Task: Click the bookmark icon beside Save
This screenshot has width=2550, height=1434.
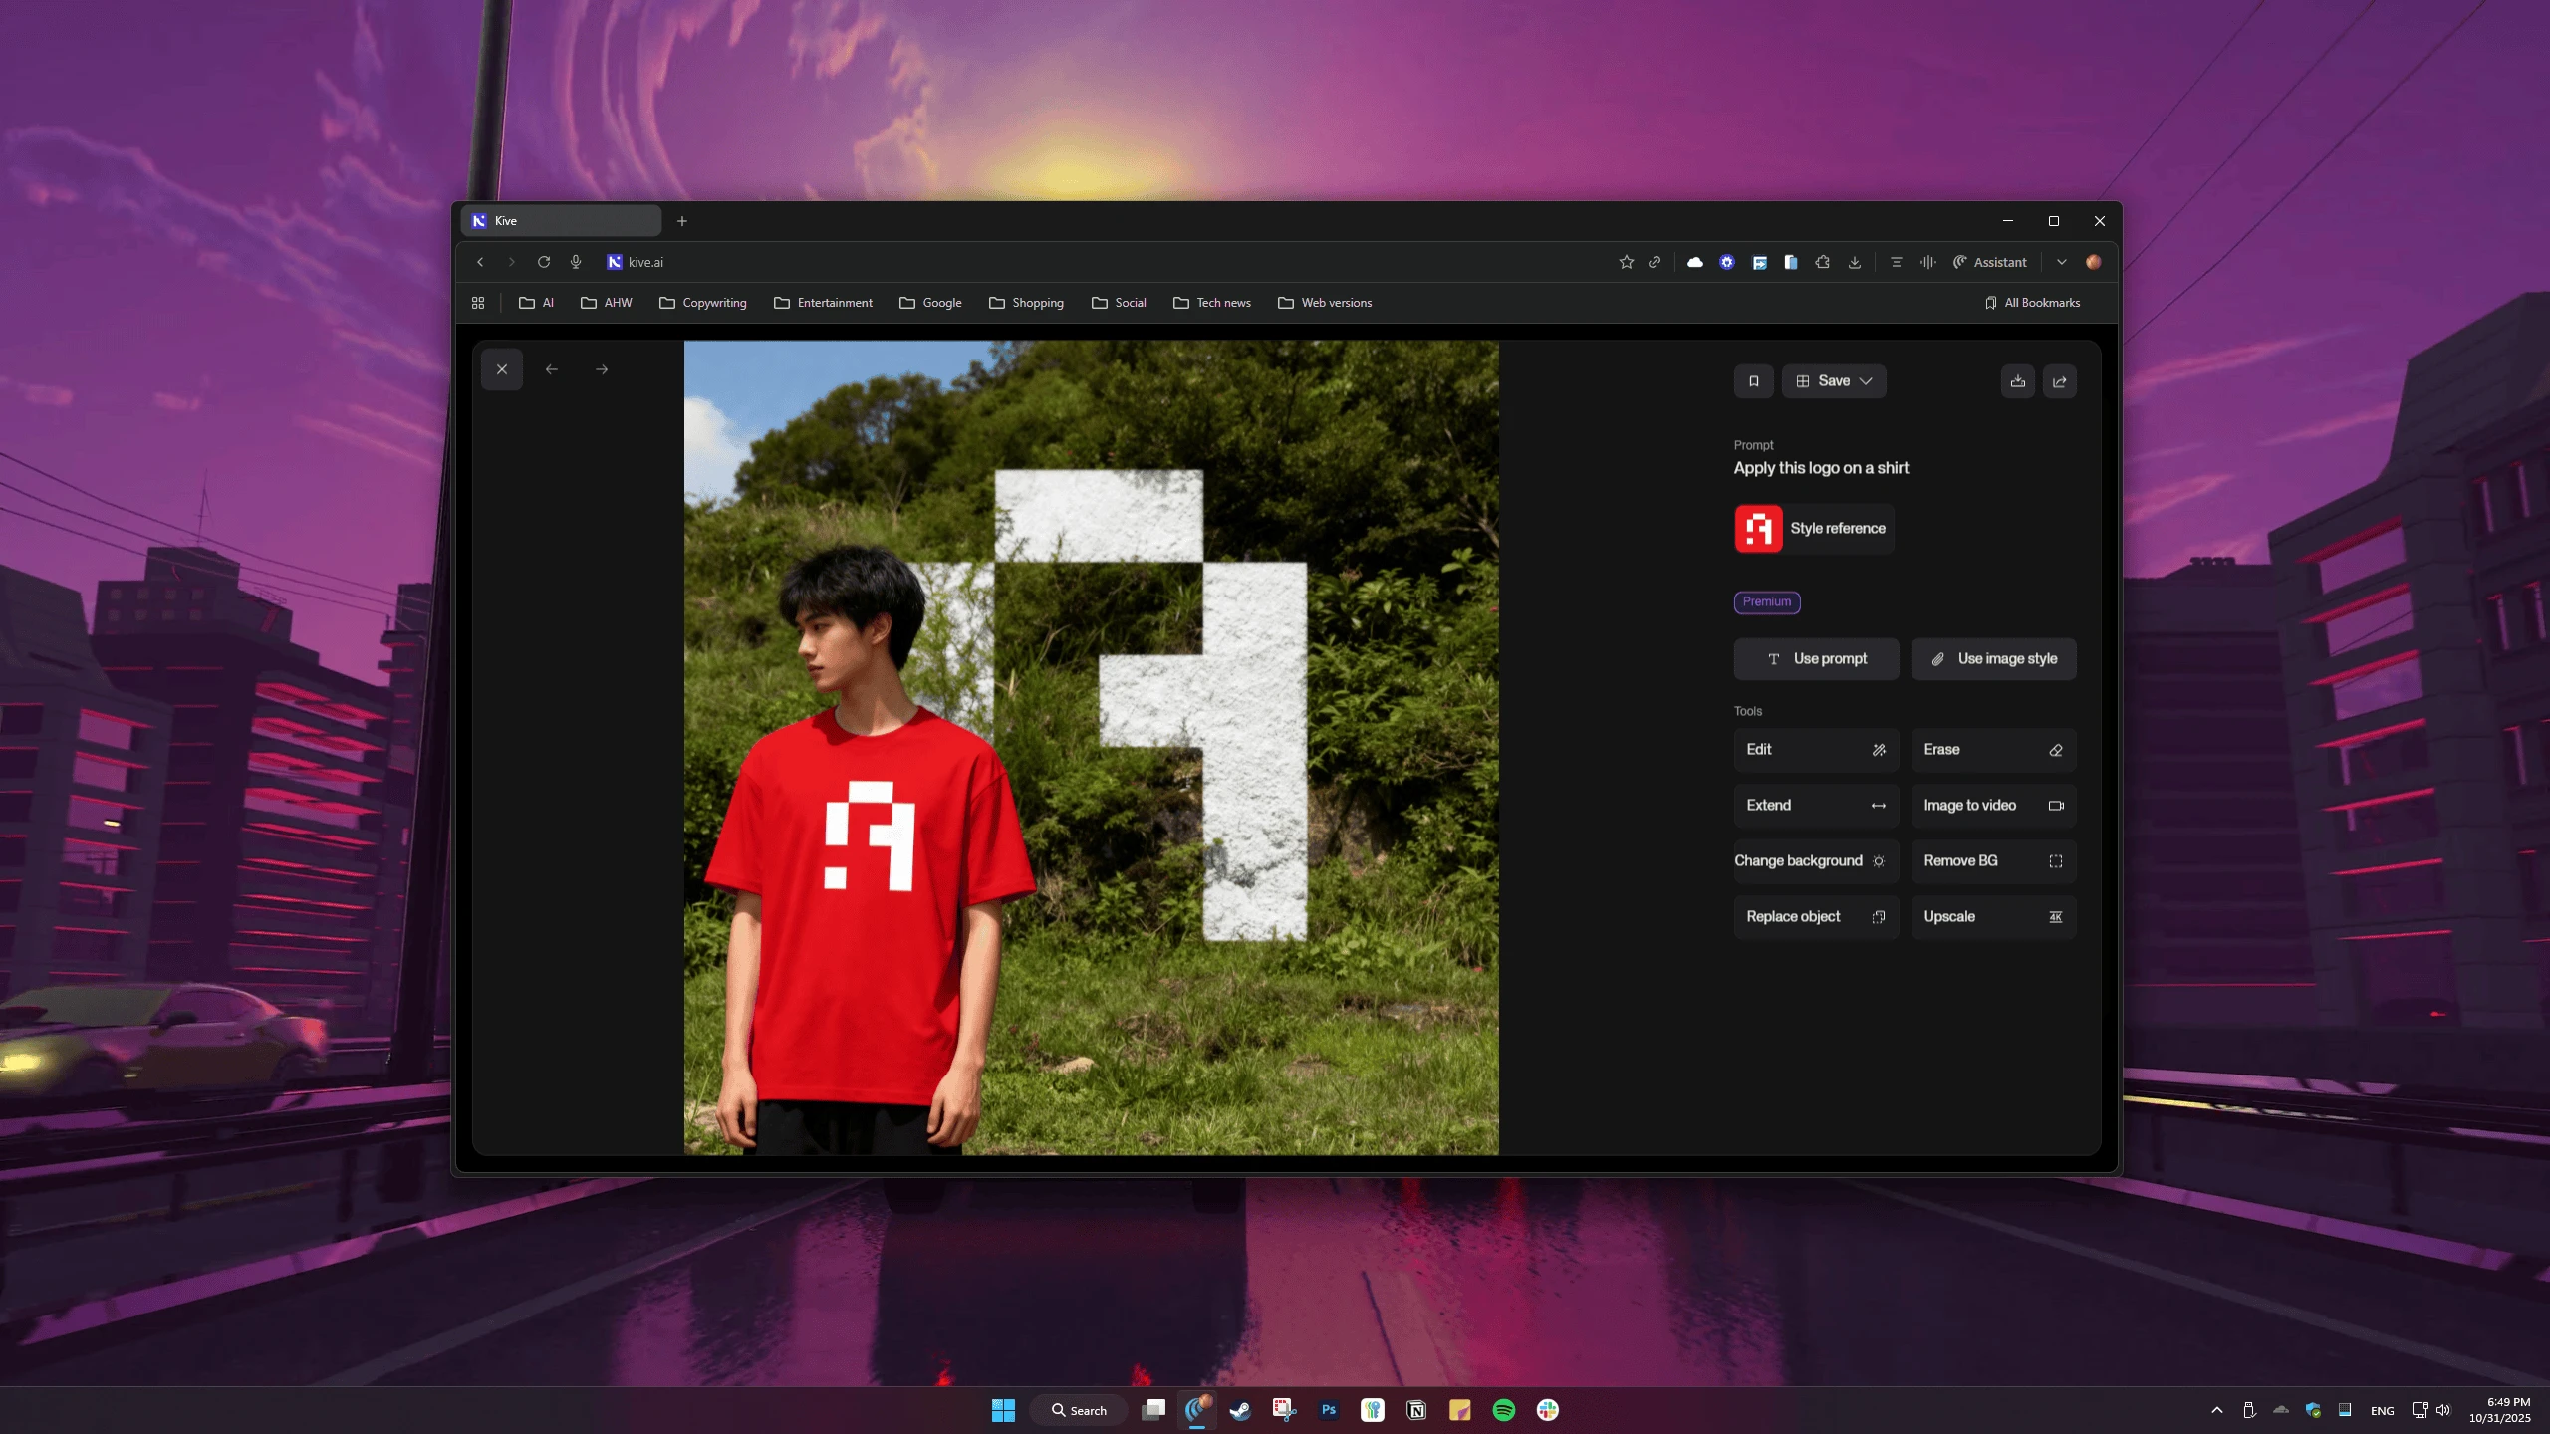Action: pos(1753,381)
